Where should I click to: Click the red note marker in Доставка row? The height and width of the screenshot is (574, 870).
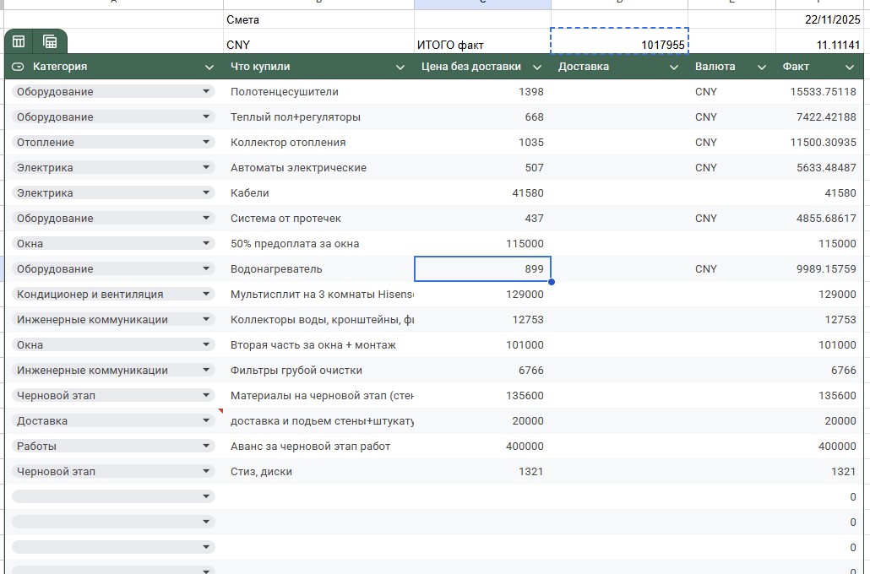tap(220, 411)
